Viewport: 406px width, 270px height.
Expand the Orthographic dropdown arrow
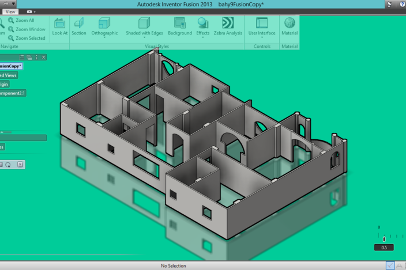click(x=104, y=37)
